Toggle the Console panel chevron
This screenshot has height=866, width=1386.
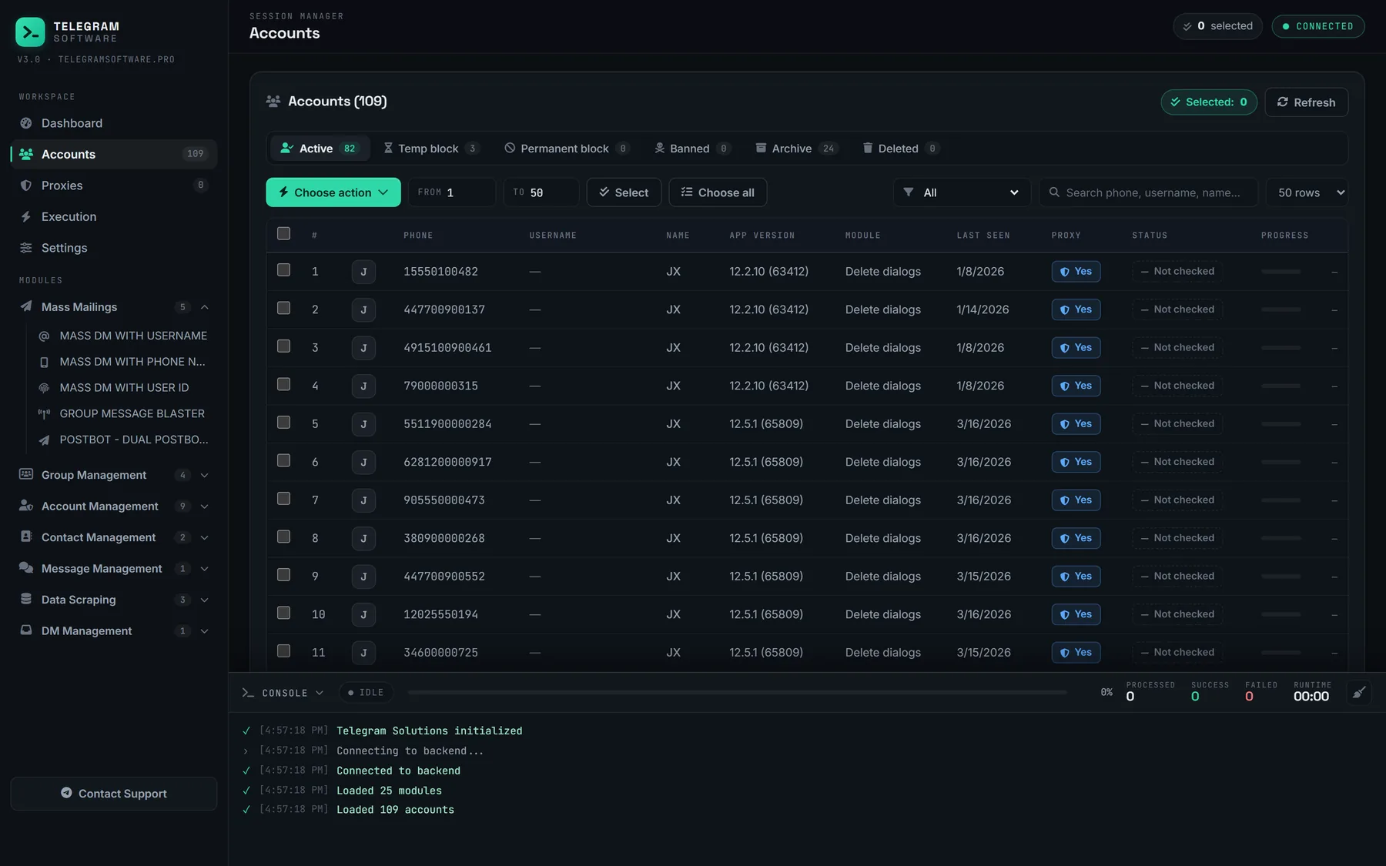(319, 693)
